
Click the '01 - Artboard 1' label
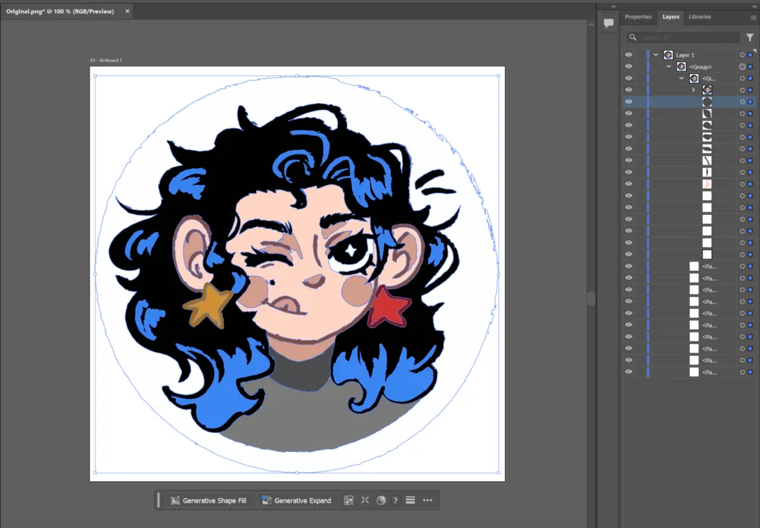(106, 60)
